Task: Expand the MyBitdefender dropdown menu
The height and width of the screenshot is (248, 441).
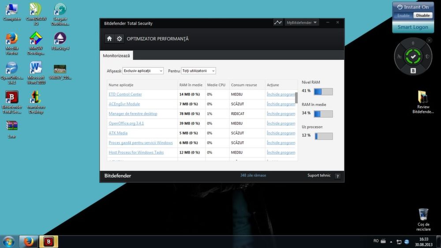Action: coord(302,23)
